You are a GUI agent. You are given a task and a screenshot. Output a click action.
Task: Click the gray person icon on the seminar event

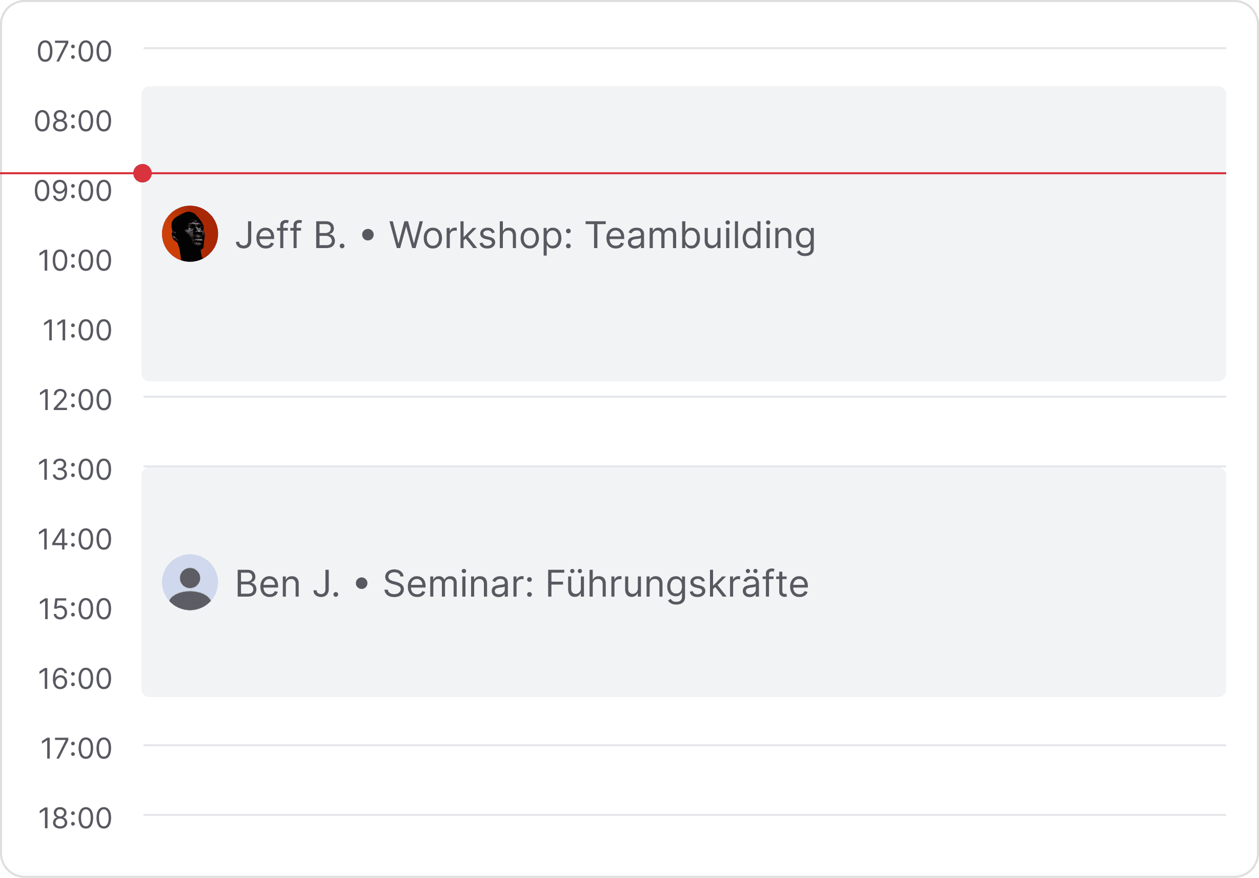pos(190,582)
